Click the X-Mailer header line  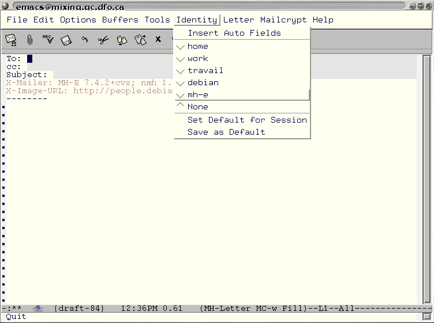pos(89,83)
